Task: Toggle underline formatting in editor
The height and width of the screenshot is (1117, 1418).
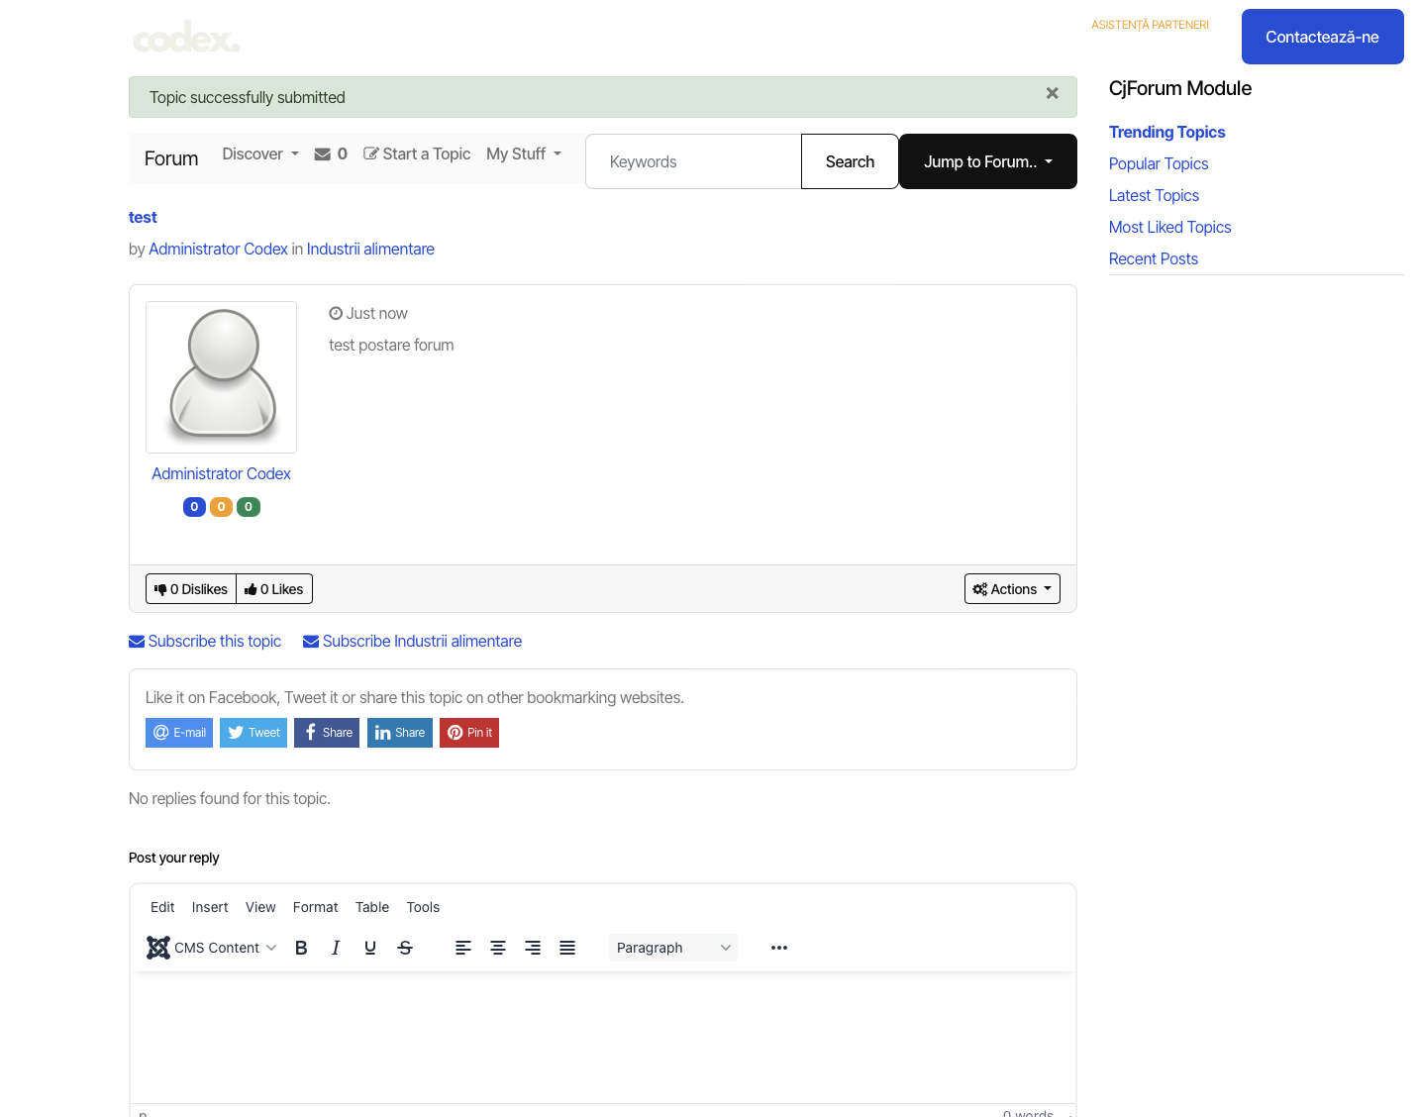Action: tap(370, 948)
